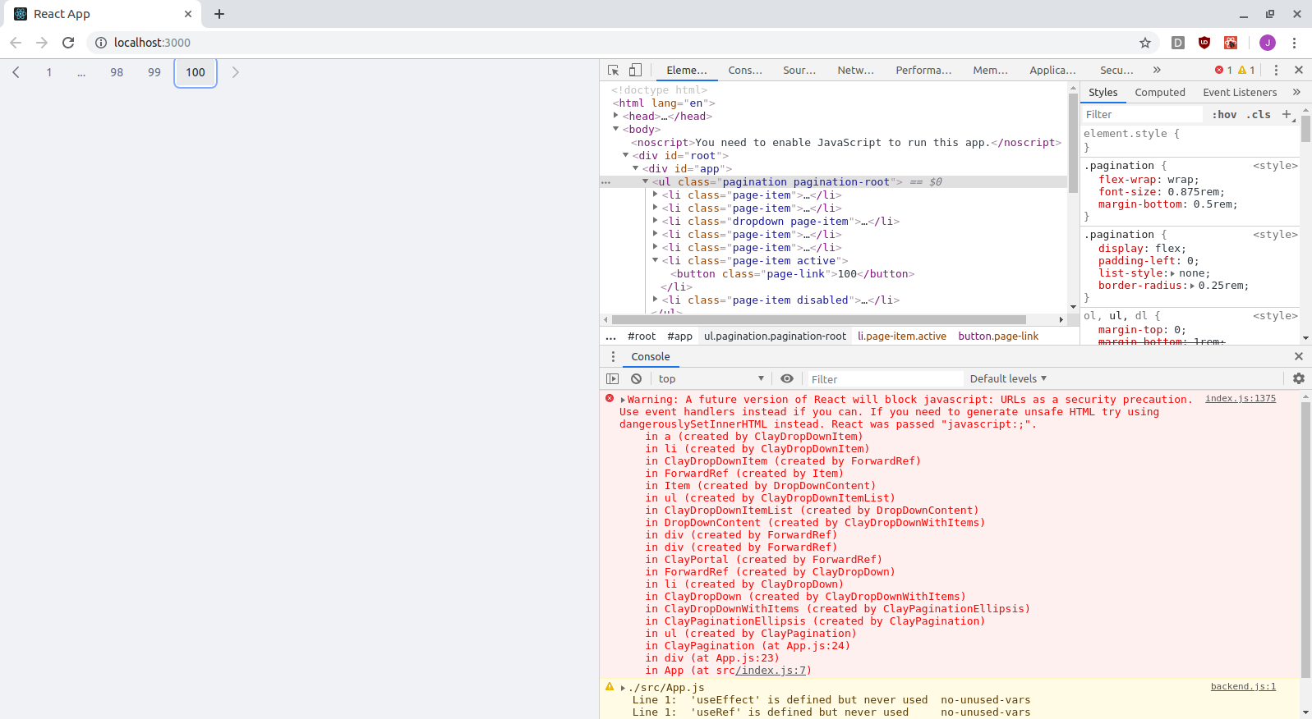Show the console sidebar
This screenshot has height=719, width=1312.
612,379
